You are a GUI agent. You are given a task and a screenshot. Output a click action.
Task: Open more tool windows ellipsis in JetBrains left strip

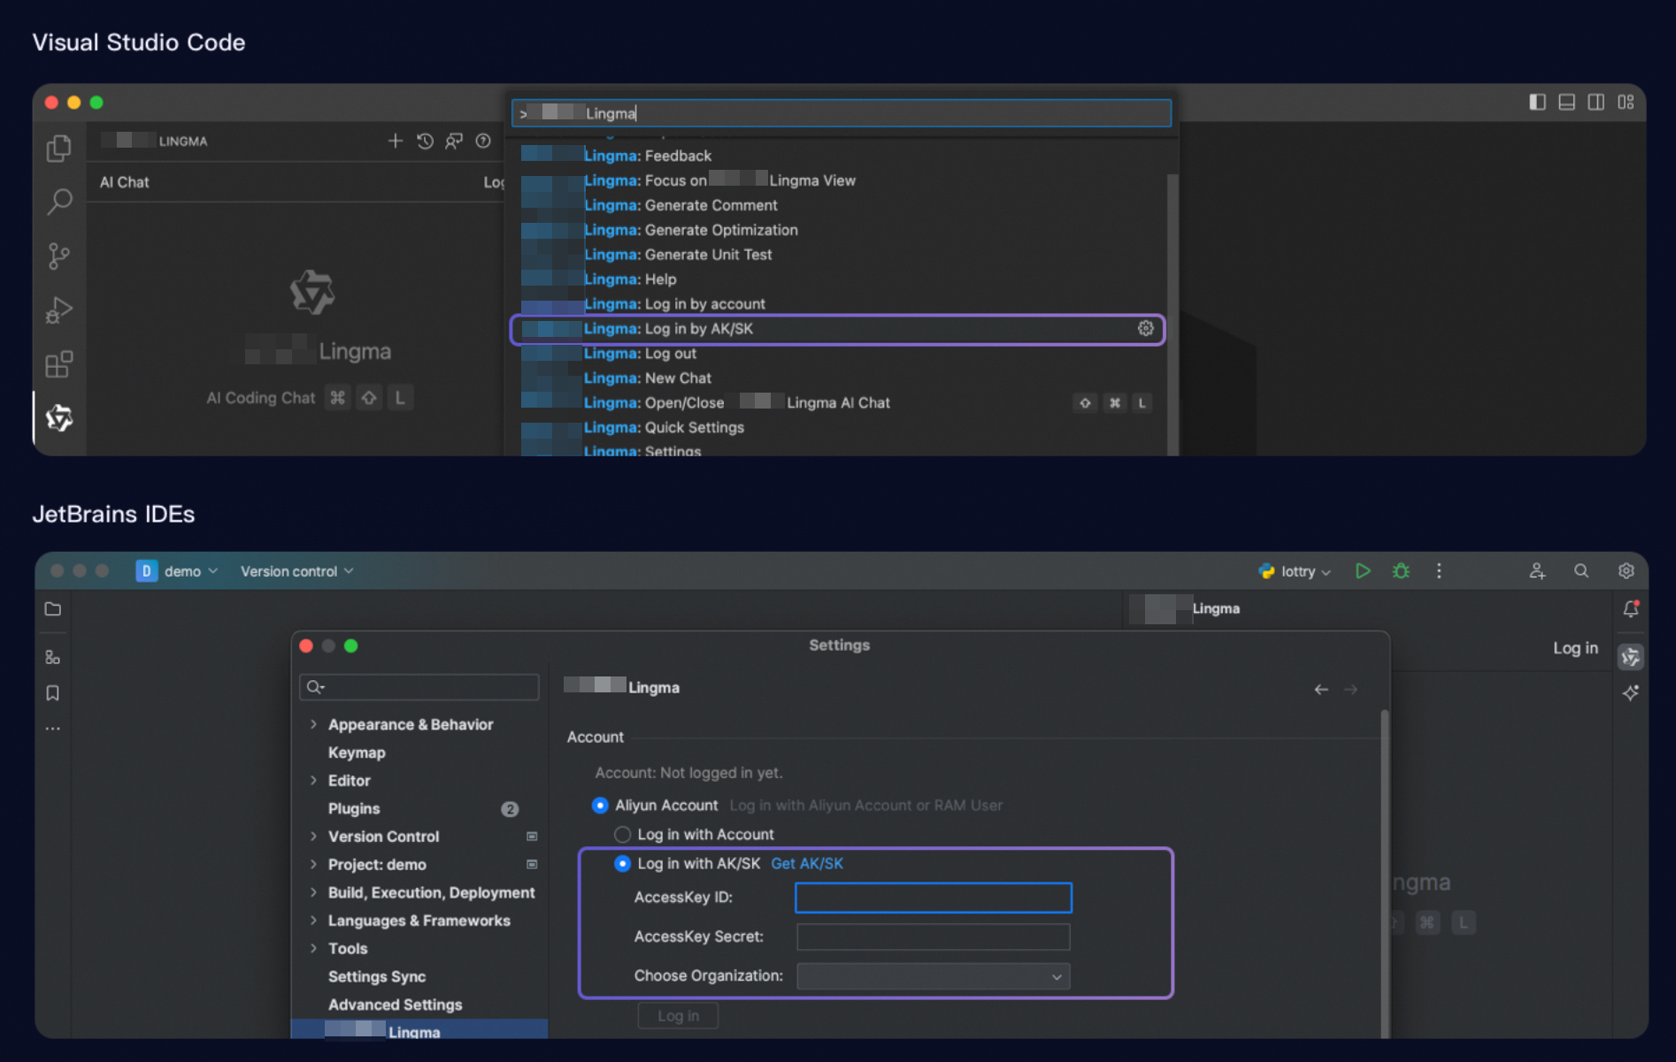click(x=53, y=729)
